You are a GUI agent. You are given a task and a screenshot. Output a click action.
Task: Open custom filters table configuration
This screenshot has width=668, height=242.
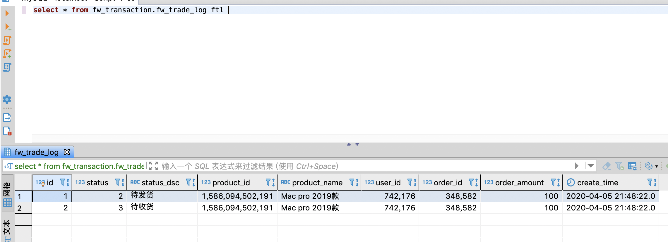(632, 166)
